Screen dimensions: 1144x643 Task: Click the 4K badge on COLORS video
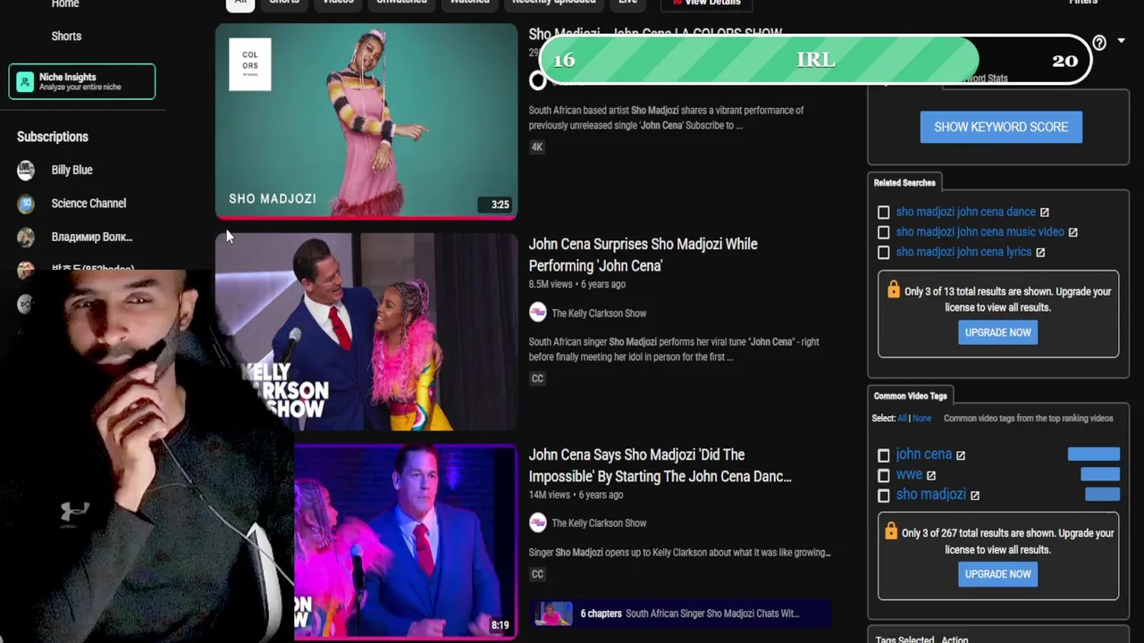536,146
